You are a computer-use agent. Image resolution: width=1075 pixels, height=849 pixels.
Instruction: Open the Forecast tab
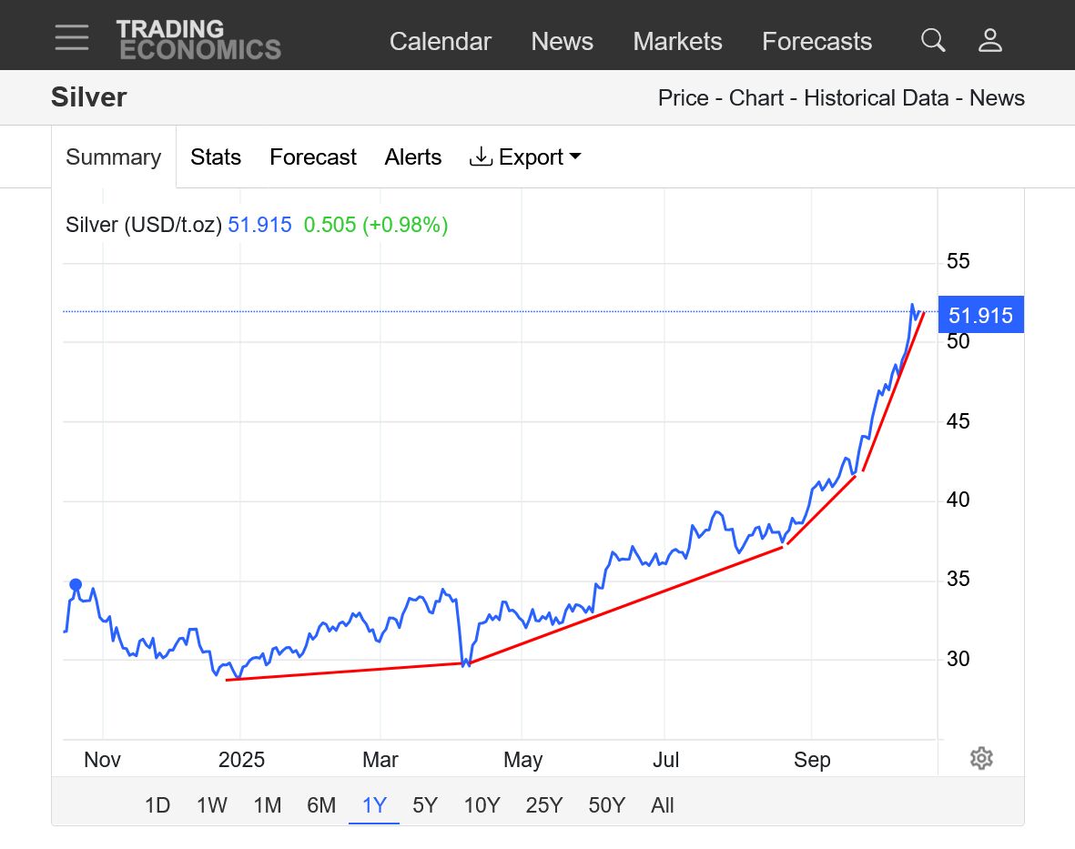pyautogui.click(x=313, y=157)
